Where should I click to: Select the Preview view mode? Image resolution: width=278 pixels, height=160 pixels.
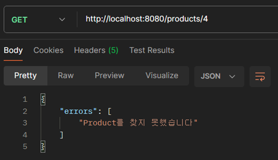click(110, 76)
